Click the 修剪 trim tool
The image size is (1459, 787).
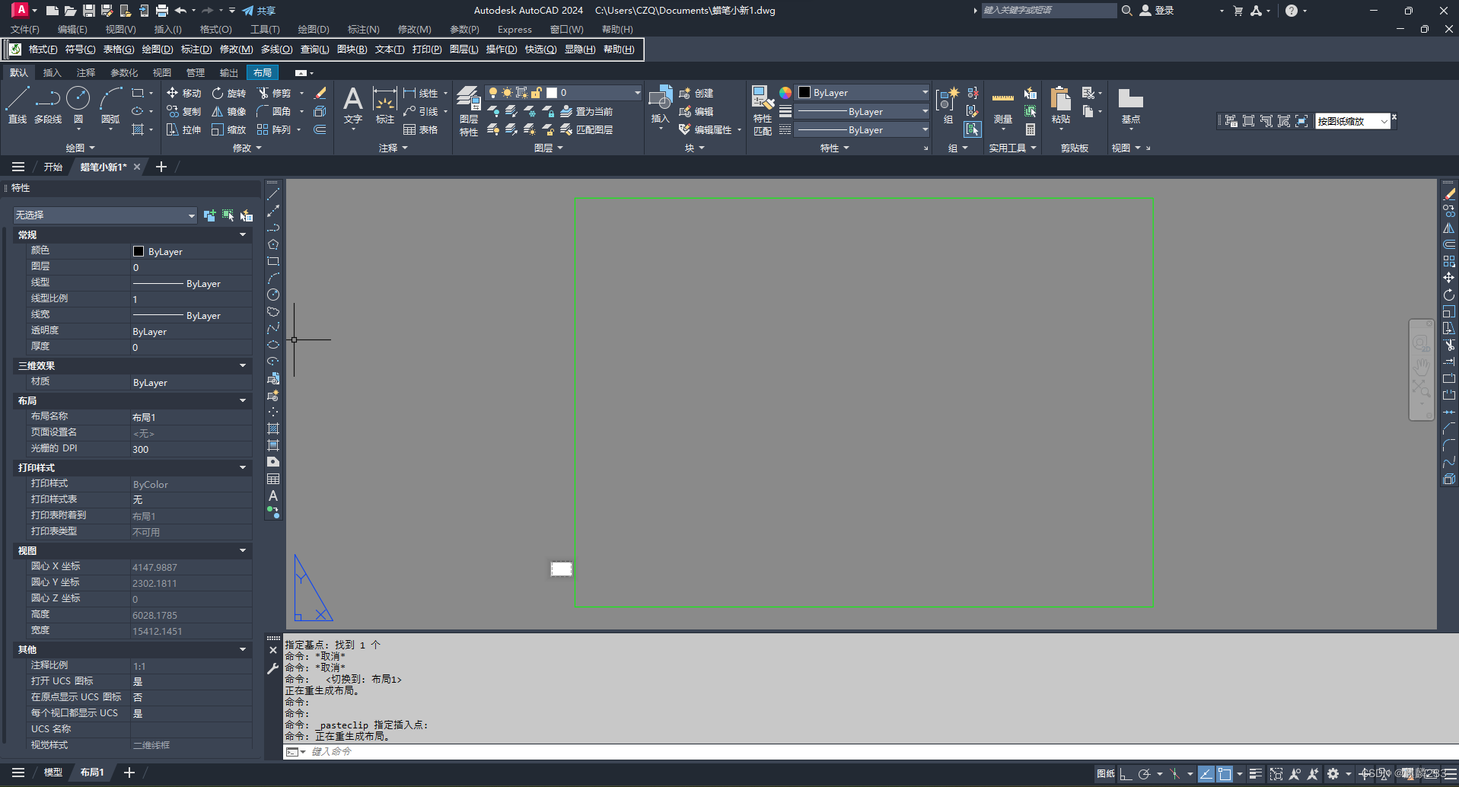click(274, 93)
